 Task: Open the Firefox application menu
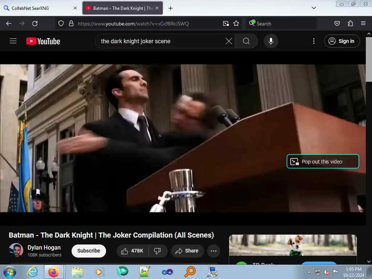363,23
